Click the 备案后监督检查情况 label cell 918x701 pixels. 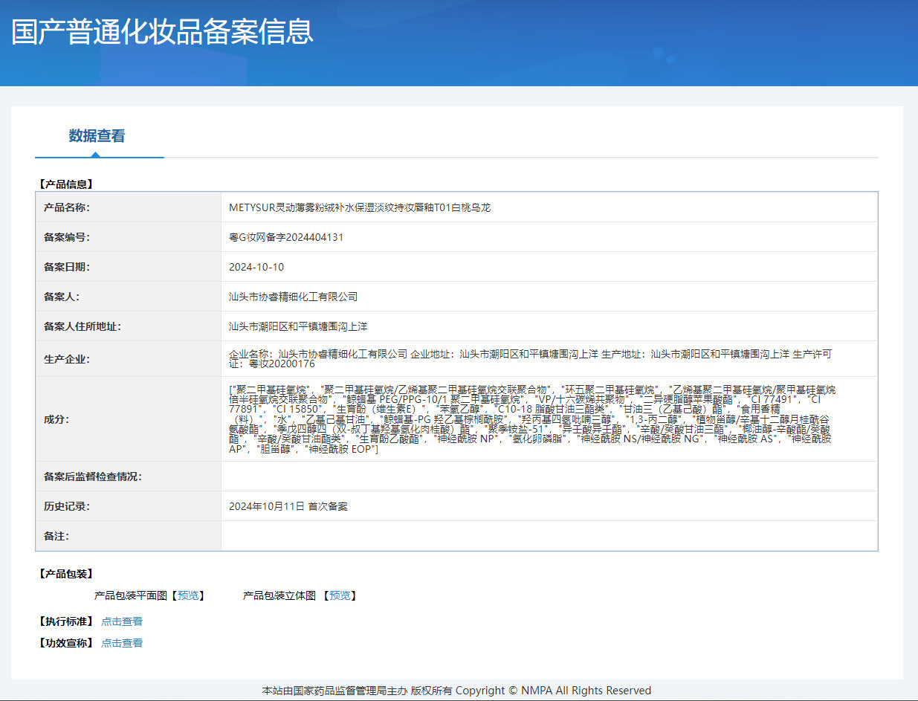click(x=129, y=477)
